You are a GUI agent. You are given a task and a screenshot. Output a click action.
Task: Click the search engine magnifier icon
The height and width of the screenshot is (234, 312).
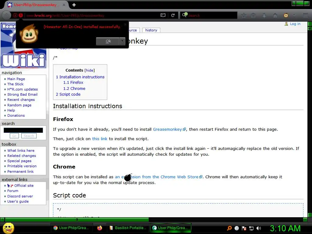tap(185, 15)
